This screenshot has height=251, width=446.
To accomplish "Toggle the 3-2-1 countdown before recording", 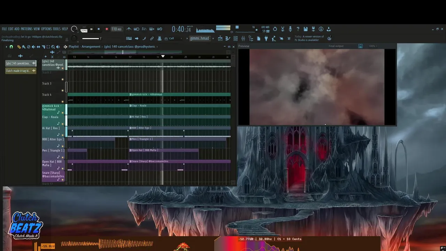I will (144, 29).
